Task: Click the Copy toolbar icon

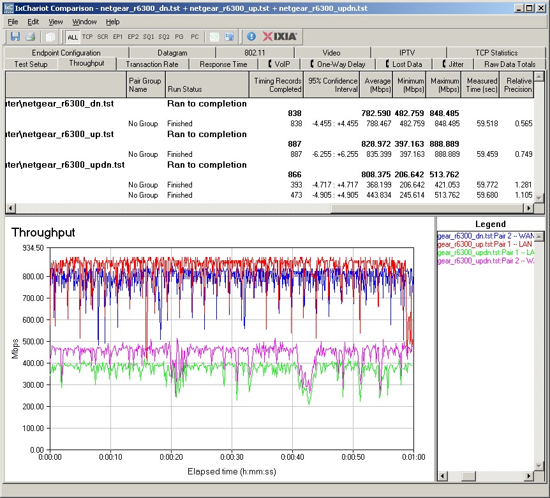Action: pyautogui.click(x=50, y=36)
